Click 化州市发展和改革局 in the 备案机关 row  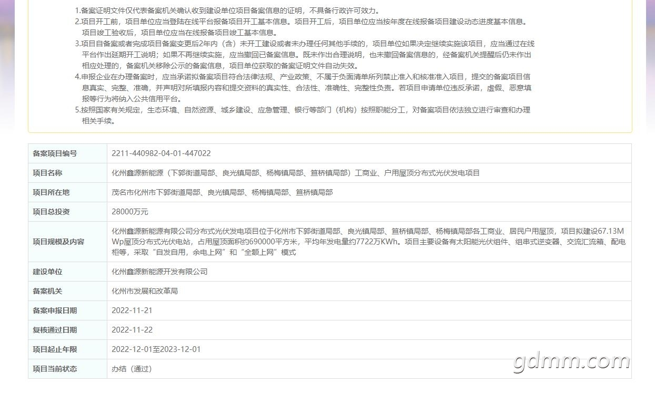(x=145, y=291)
